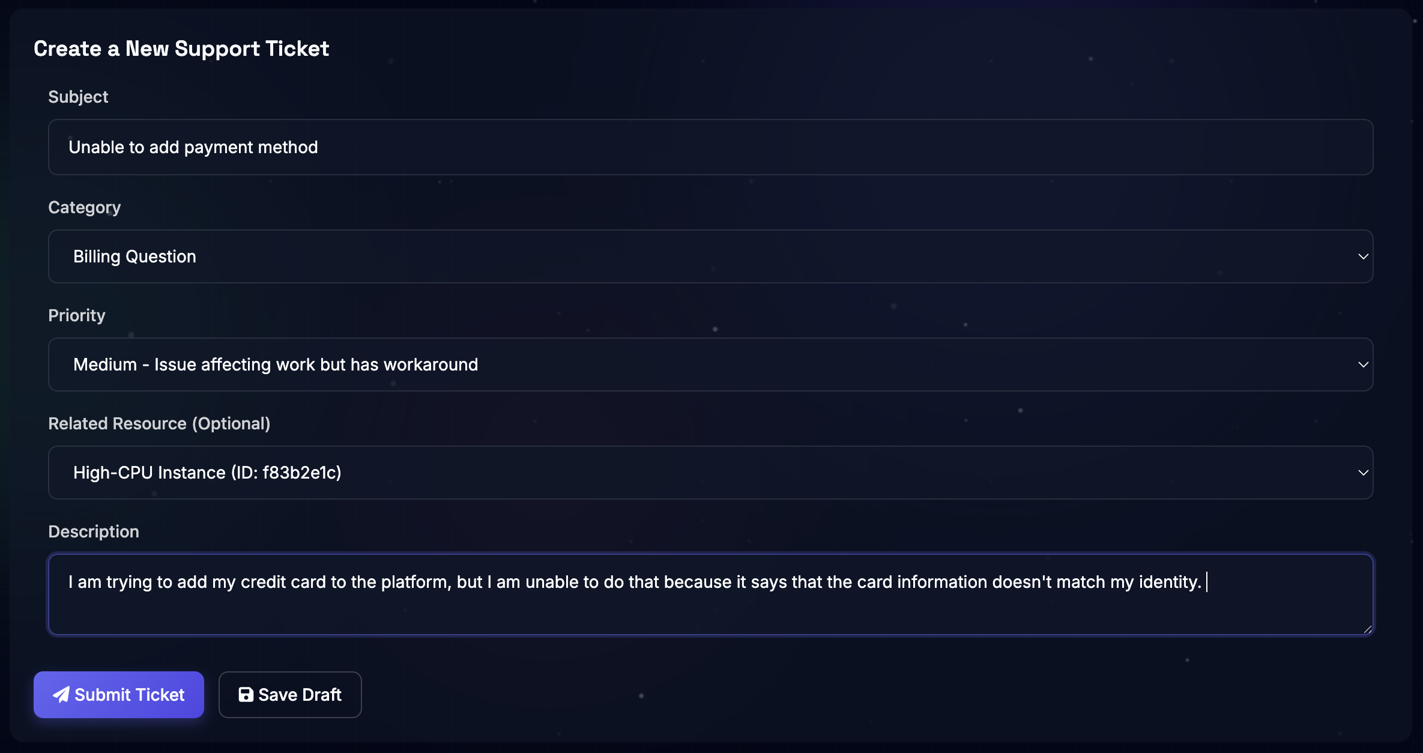
Task: Click the Related Resource (Optional) label
Action: point(159,423)
